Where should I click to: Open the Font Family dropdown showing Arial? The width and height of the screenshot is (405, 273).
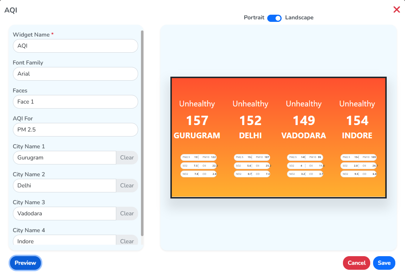pos(75,74)
